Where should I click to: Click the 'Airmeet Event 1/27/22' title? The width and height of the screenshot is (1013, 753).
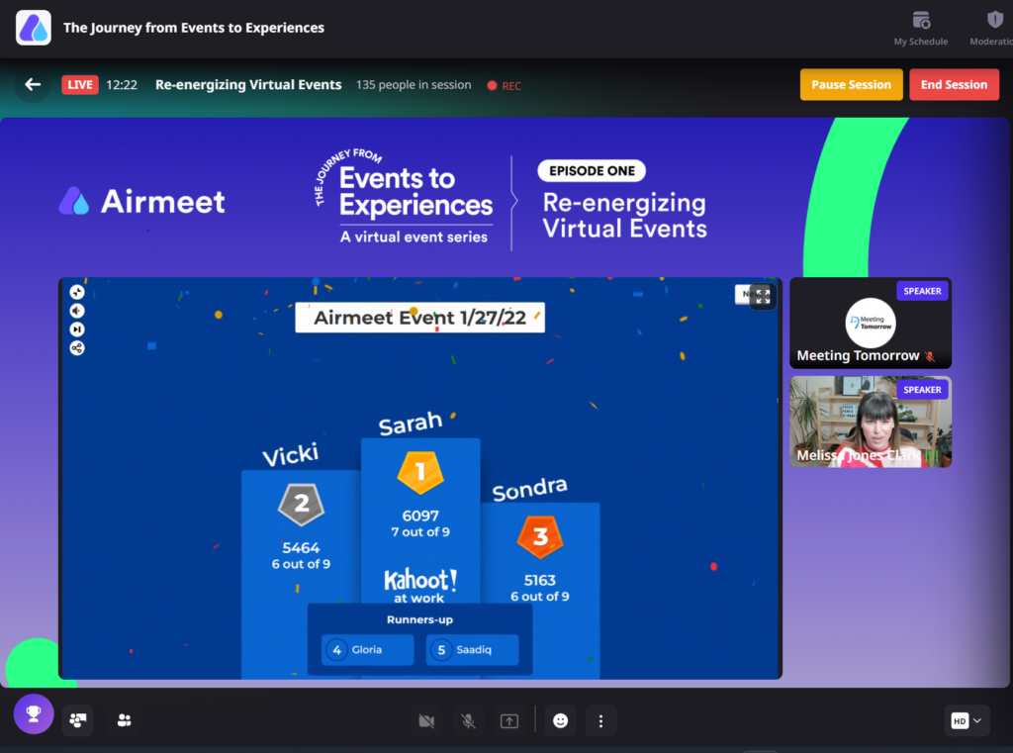(x=419, y=318)
